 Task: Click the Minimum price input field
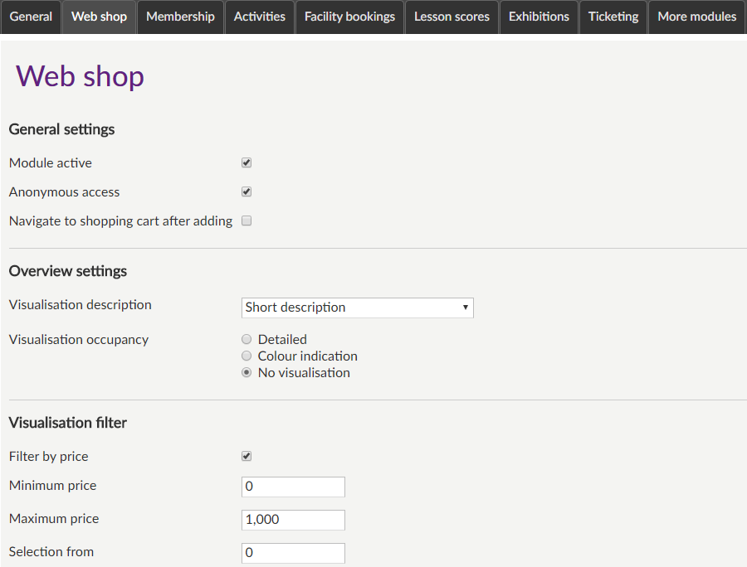(293, 487)
